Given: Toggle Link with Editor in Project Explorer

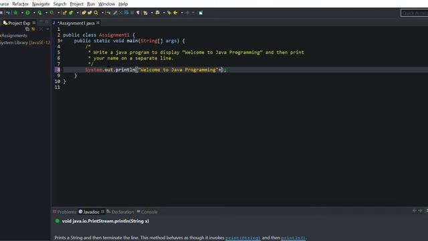Looking at the screenshot, I should pos(33,29).
